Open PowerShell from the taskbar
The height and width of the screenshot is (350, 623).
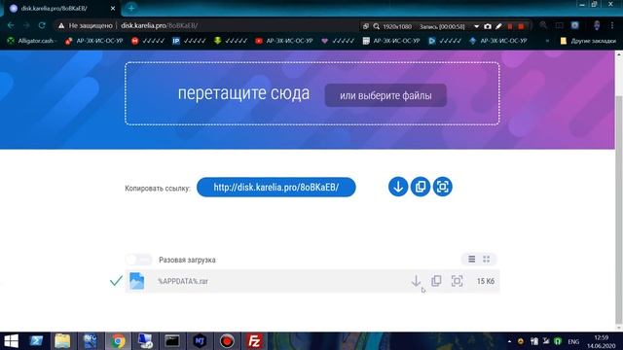point(36,341)
